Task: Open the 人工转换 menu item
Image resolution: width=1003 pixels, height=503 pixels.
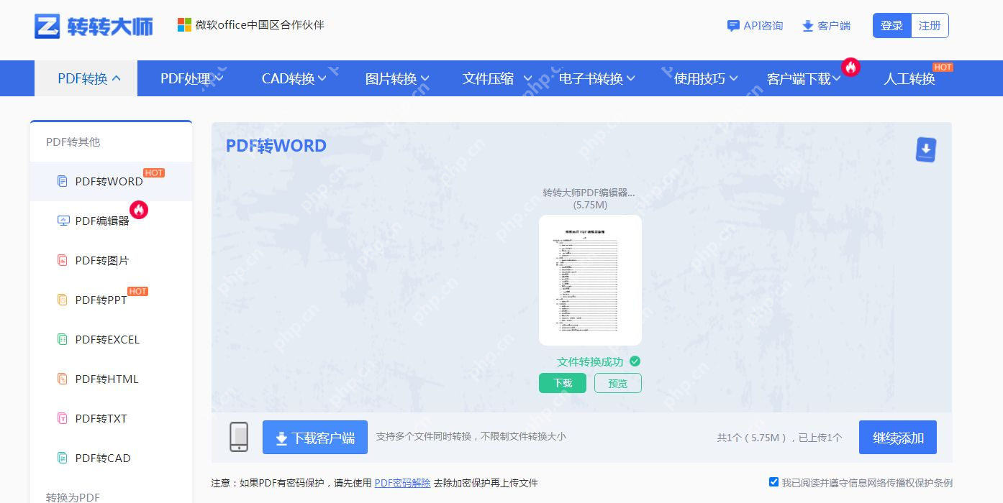Action: [x=909, y=78]
